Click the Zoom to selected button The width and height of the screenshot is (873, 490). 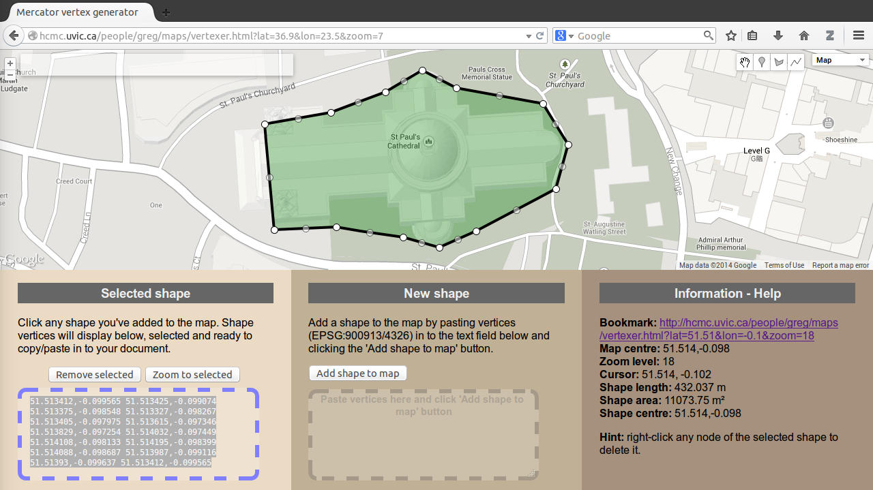coord(192,375)
